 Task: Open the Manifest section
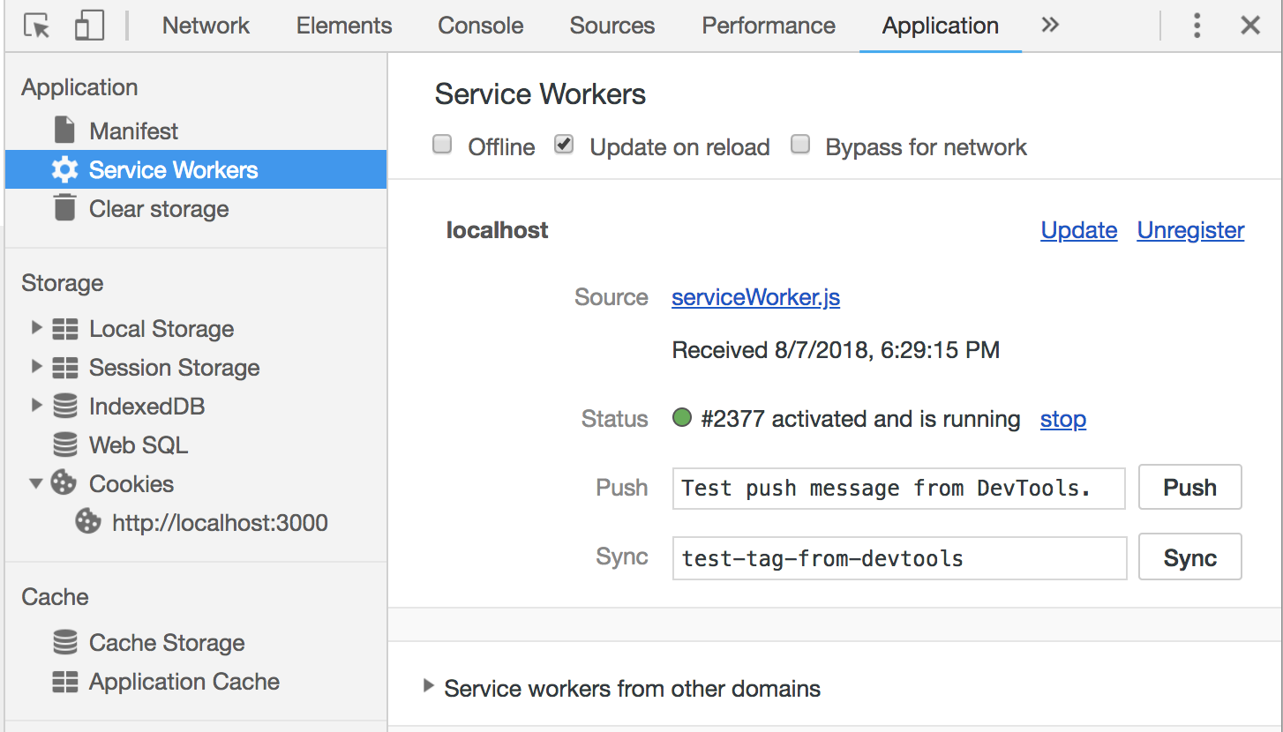click(x=64, y=130)
